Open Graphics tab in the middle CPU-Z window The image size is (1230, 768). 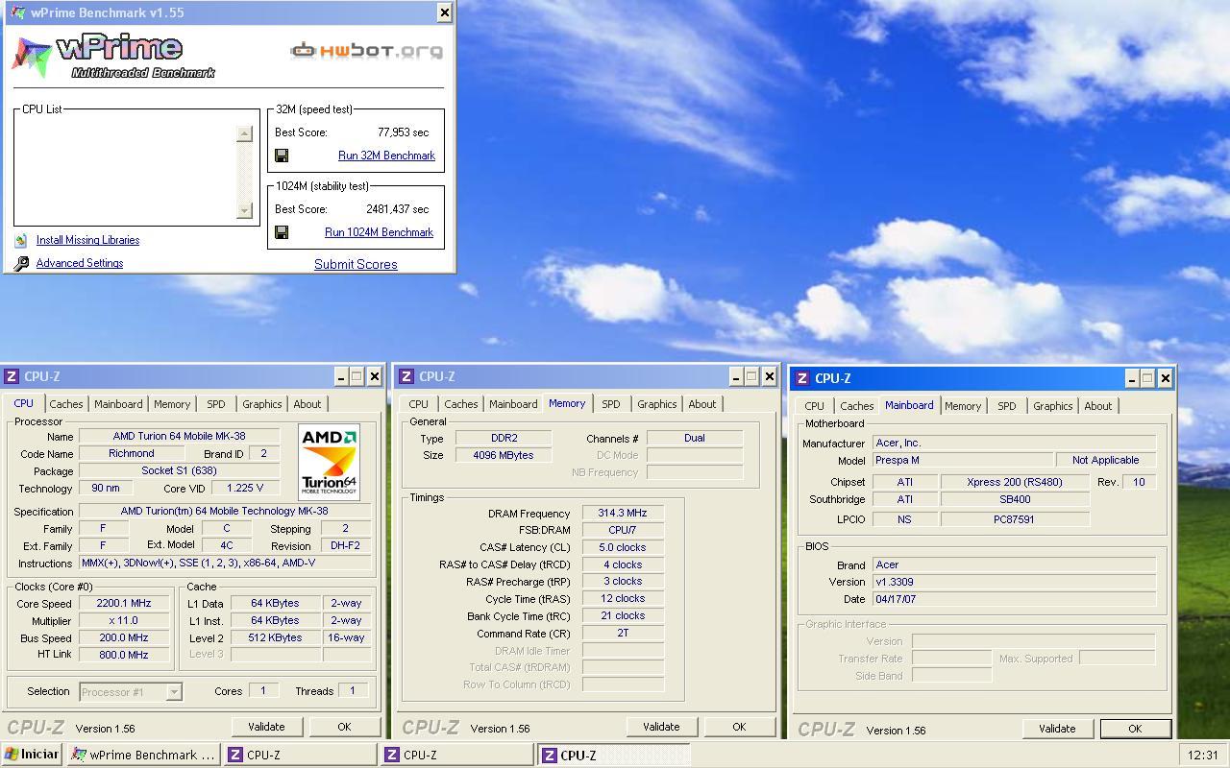pyautogui.click(x=657, y=404)
